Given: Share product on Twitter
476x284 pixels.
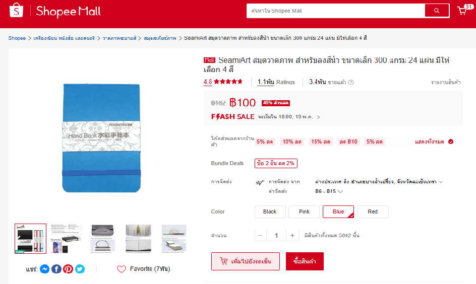Looking at the screenshot, I should click(80, 269).
